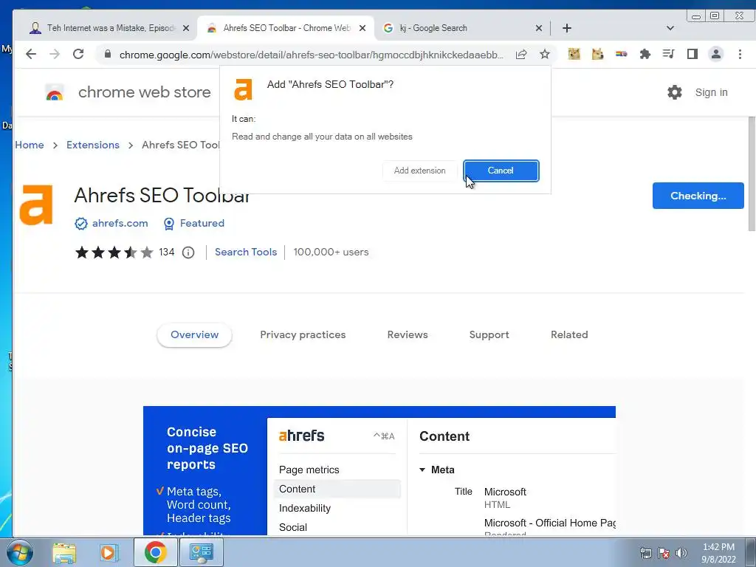Open Action Center flag tray icon
Screen dimensions: 756x567
(664, 552)
